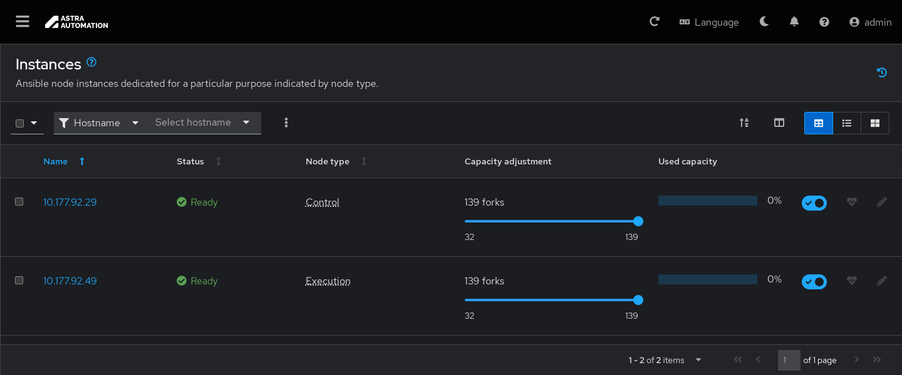The width and height of the screenshot is (902, 375).
Task: Click the 10.177.92.29 capacity adjustment slider
Action: pyautogui.click(x=551, y=221)
